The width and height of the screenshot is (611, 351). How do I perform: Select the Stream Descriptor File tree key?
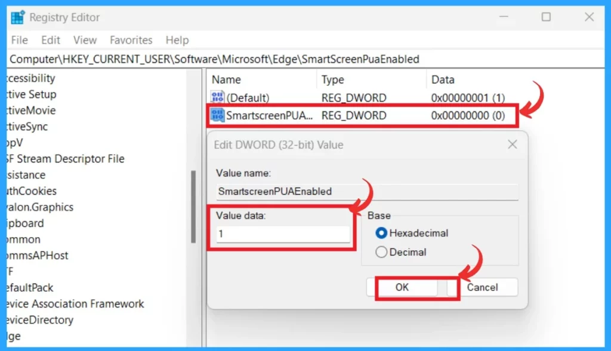click(x=66, y=159)
